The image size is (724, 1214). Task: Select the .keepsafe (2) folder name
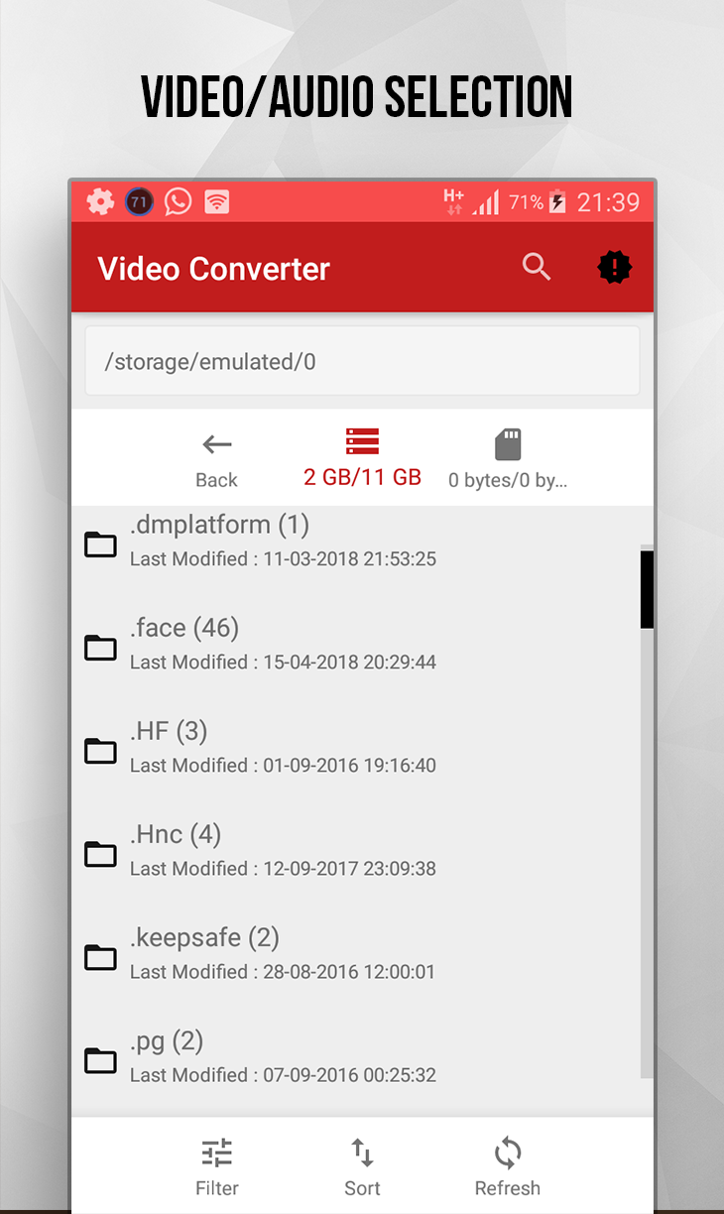[204, 937]
